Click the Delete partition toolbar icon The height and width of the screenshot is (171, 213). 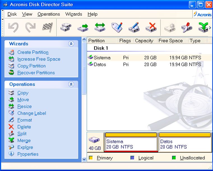(x=151, y=27)
